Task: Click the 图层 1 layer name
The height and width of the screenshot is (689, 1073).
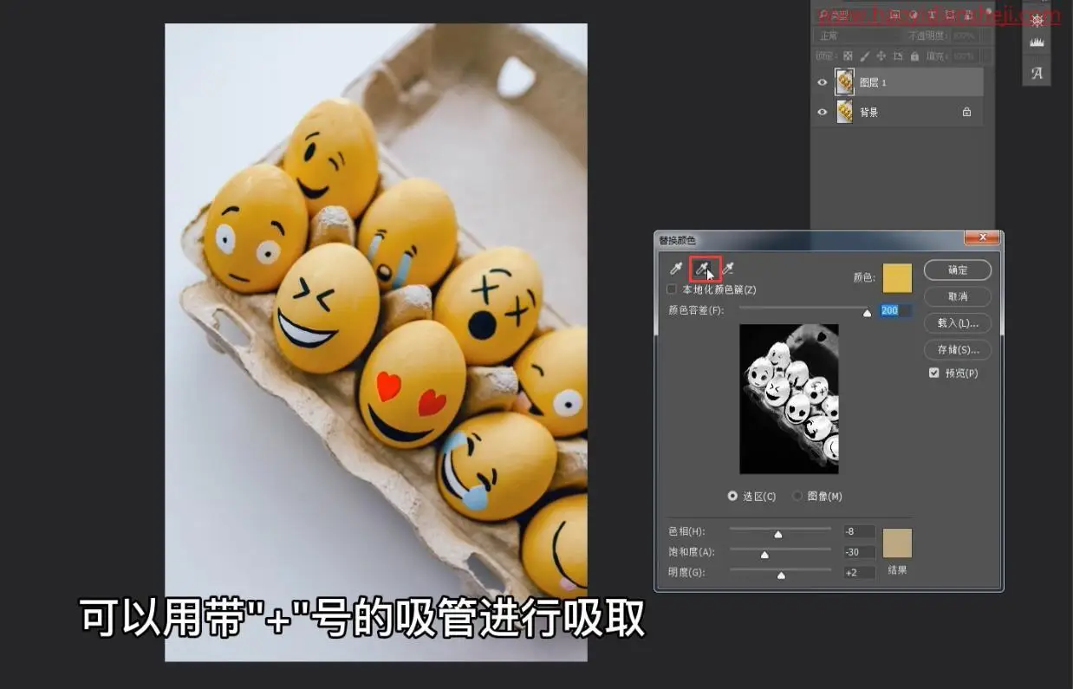Action: [x=873, y=82]
